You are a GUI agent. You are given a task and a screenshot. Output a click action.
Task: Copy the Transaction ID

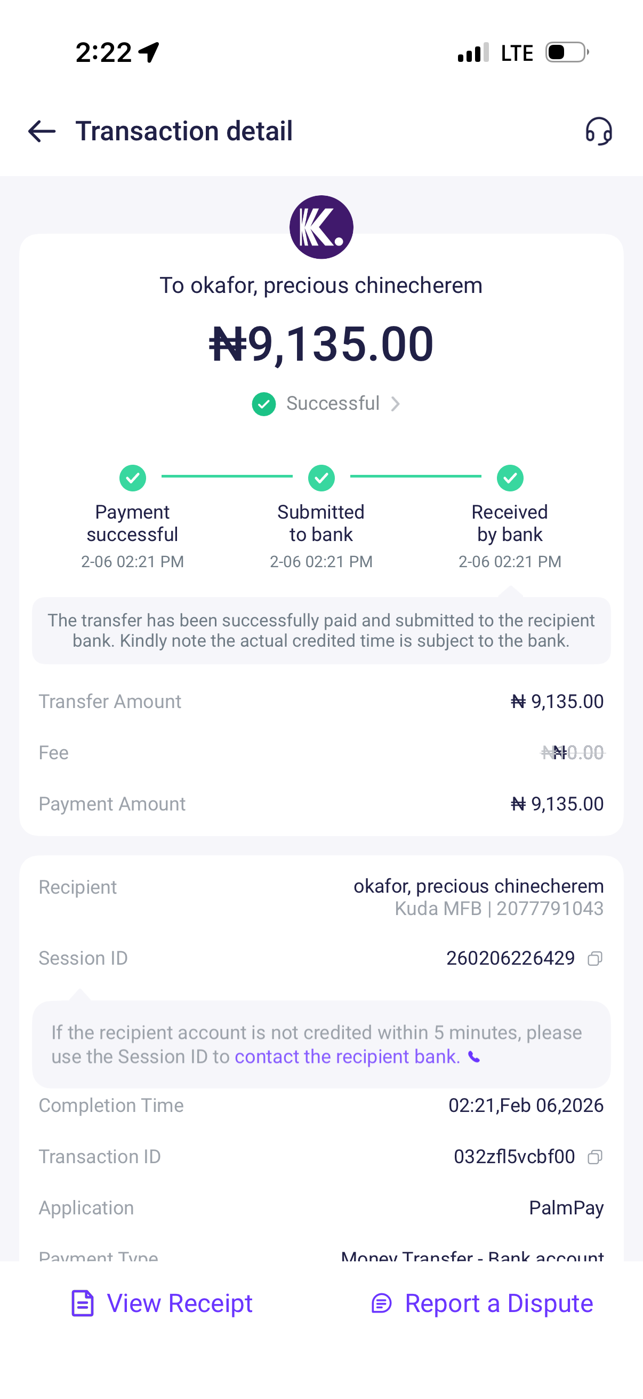[594, 1157]
